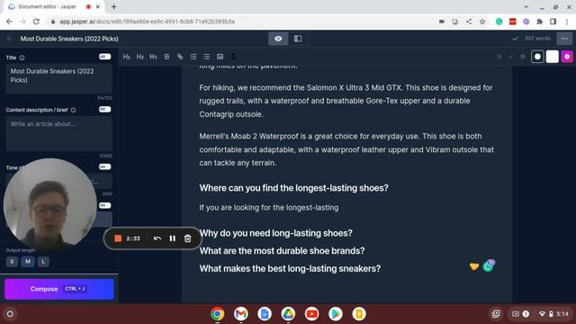The width and height of the screenshot is (576, 324).
Task: Apply Heading 3 formatting in toolbar
Action: click(153, 57)
